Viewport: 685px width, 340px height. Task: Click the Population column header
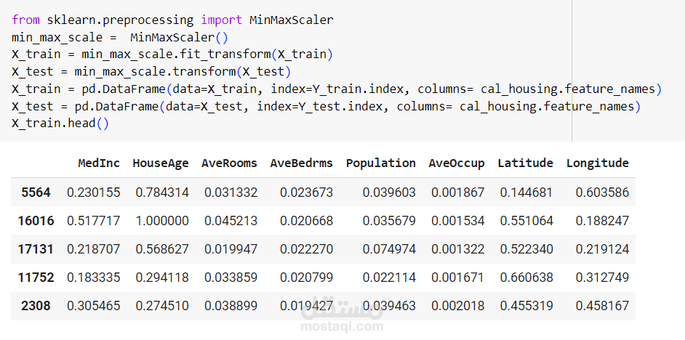(381, 163)
